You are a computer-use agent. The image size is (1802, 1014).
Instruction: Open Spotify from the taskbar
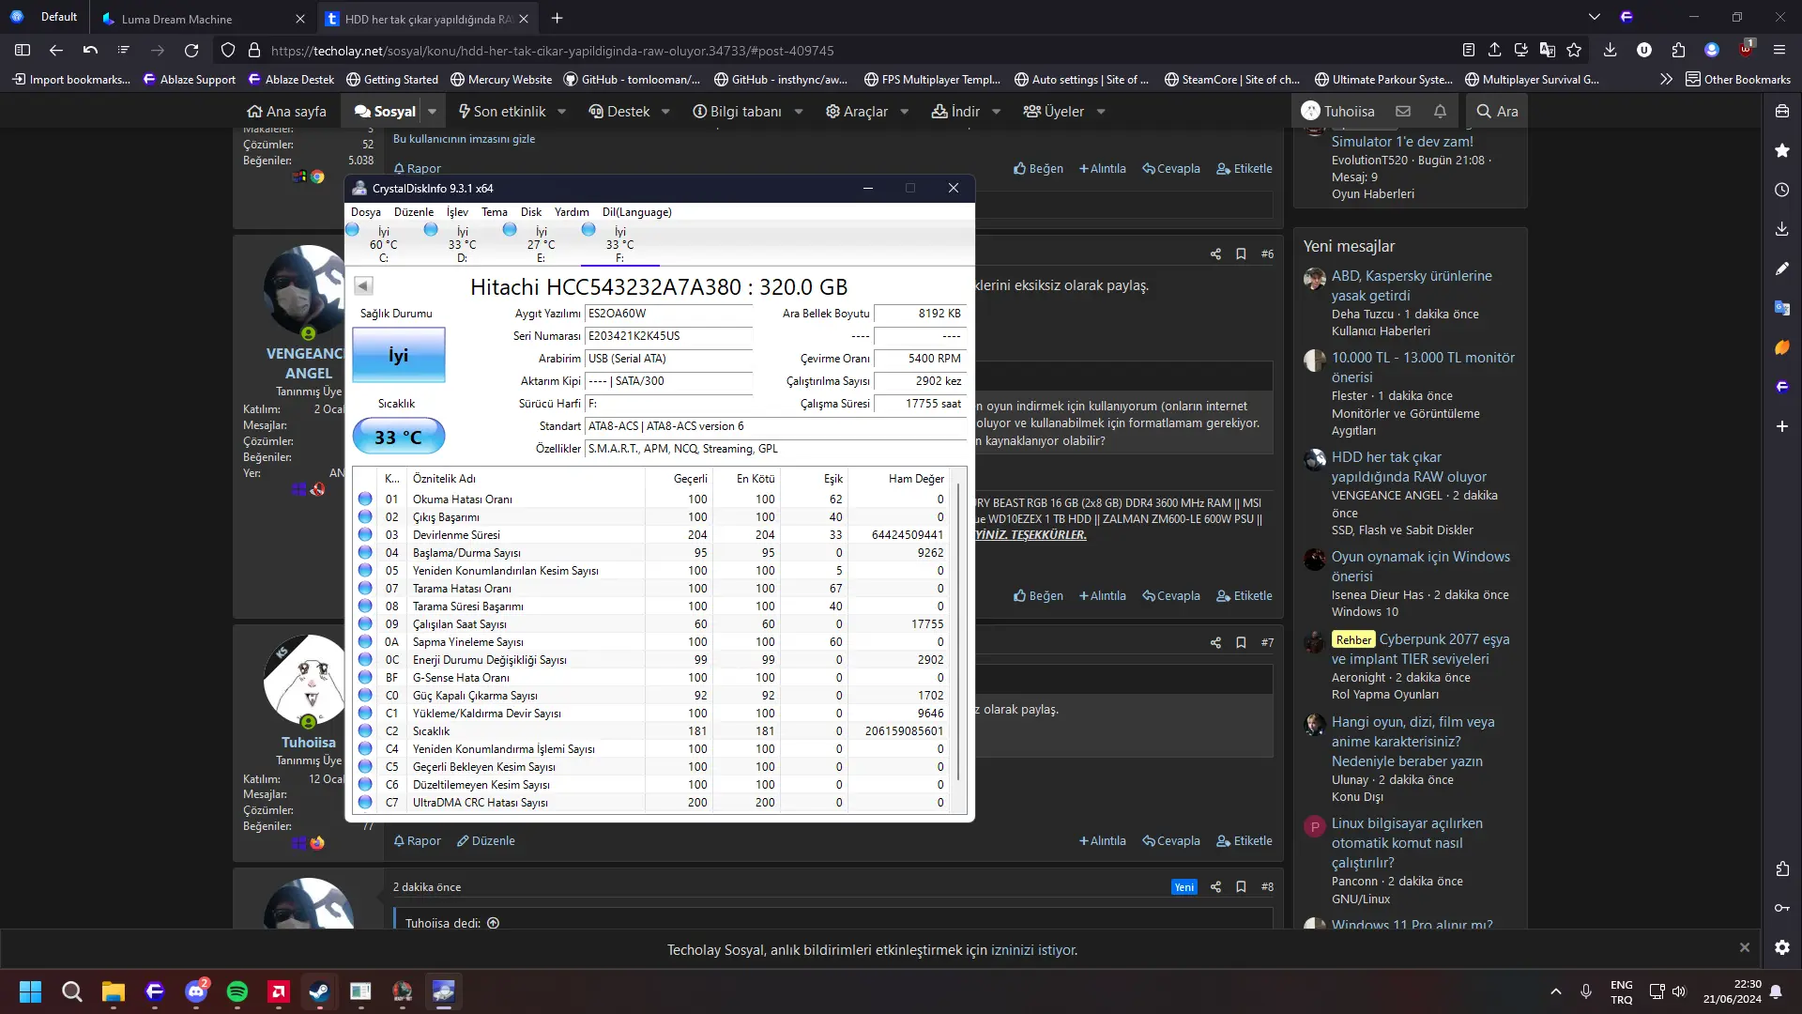click(237, 991)
